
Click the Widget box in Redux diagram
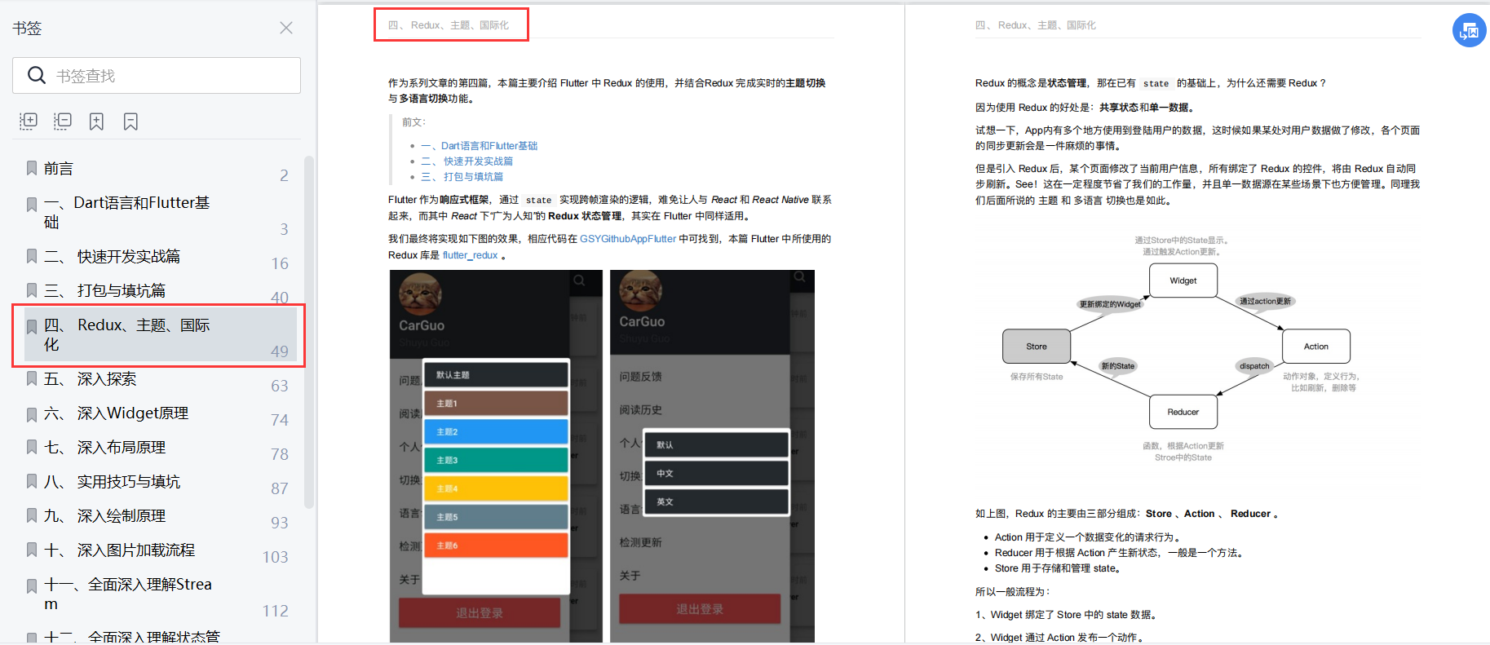point(1183,281)
